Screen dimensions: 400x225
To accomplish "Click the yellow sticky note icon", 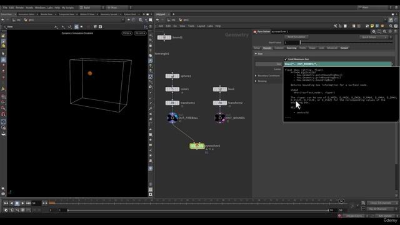I will [372, 26].
